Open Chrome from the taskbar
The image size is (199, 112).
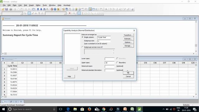pos(104,109)
